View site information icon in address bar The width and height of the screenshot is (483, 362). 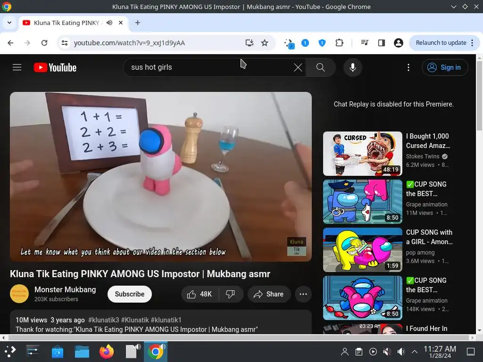64,43
